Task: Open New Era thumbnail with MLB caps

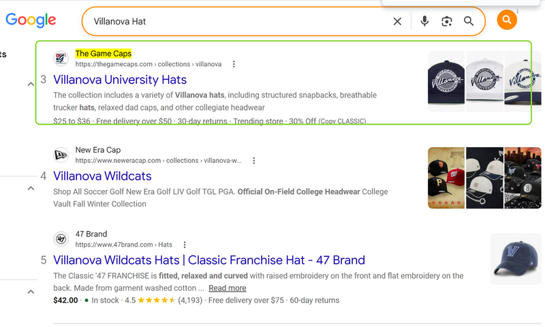Action: [446, 178]
